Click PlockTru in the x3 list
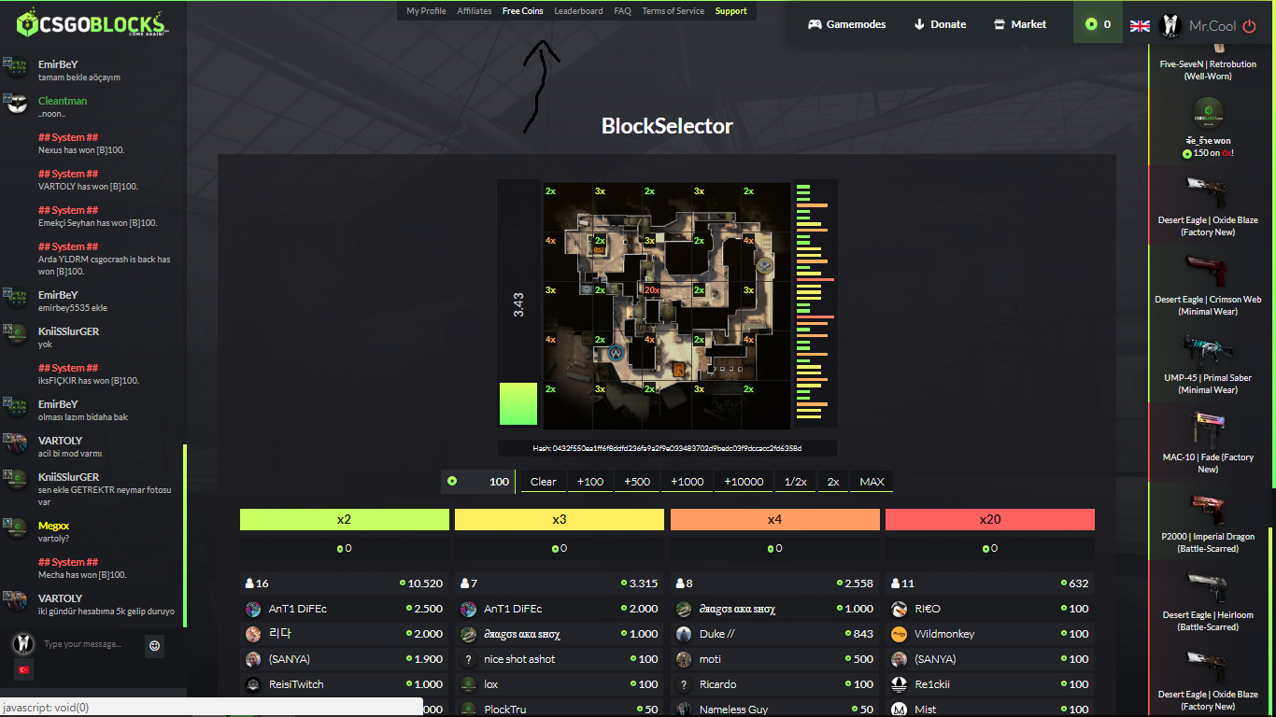 point(505,710)
